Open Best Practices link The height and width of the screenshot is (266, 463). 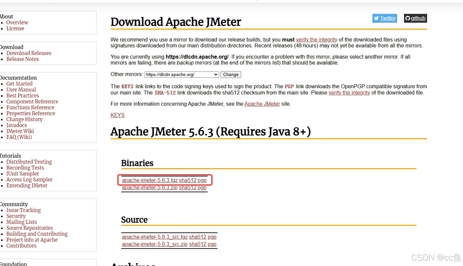tap(22, 96)
